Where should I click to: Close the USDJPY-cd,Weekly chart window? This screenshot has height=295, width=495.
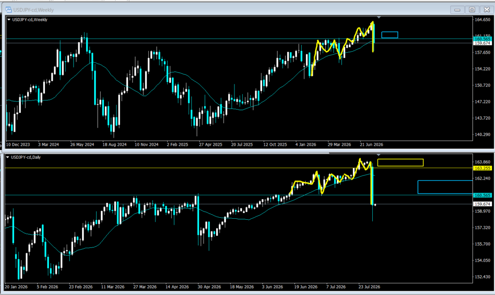pos(487,10)
